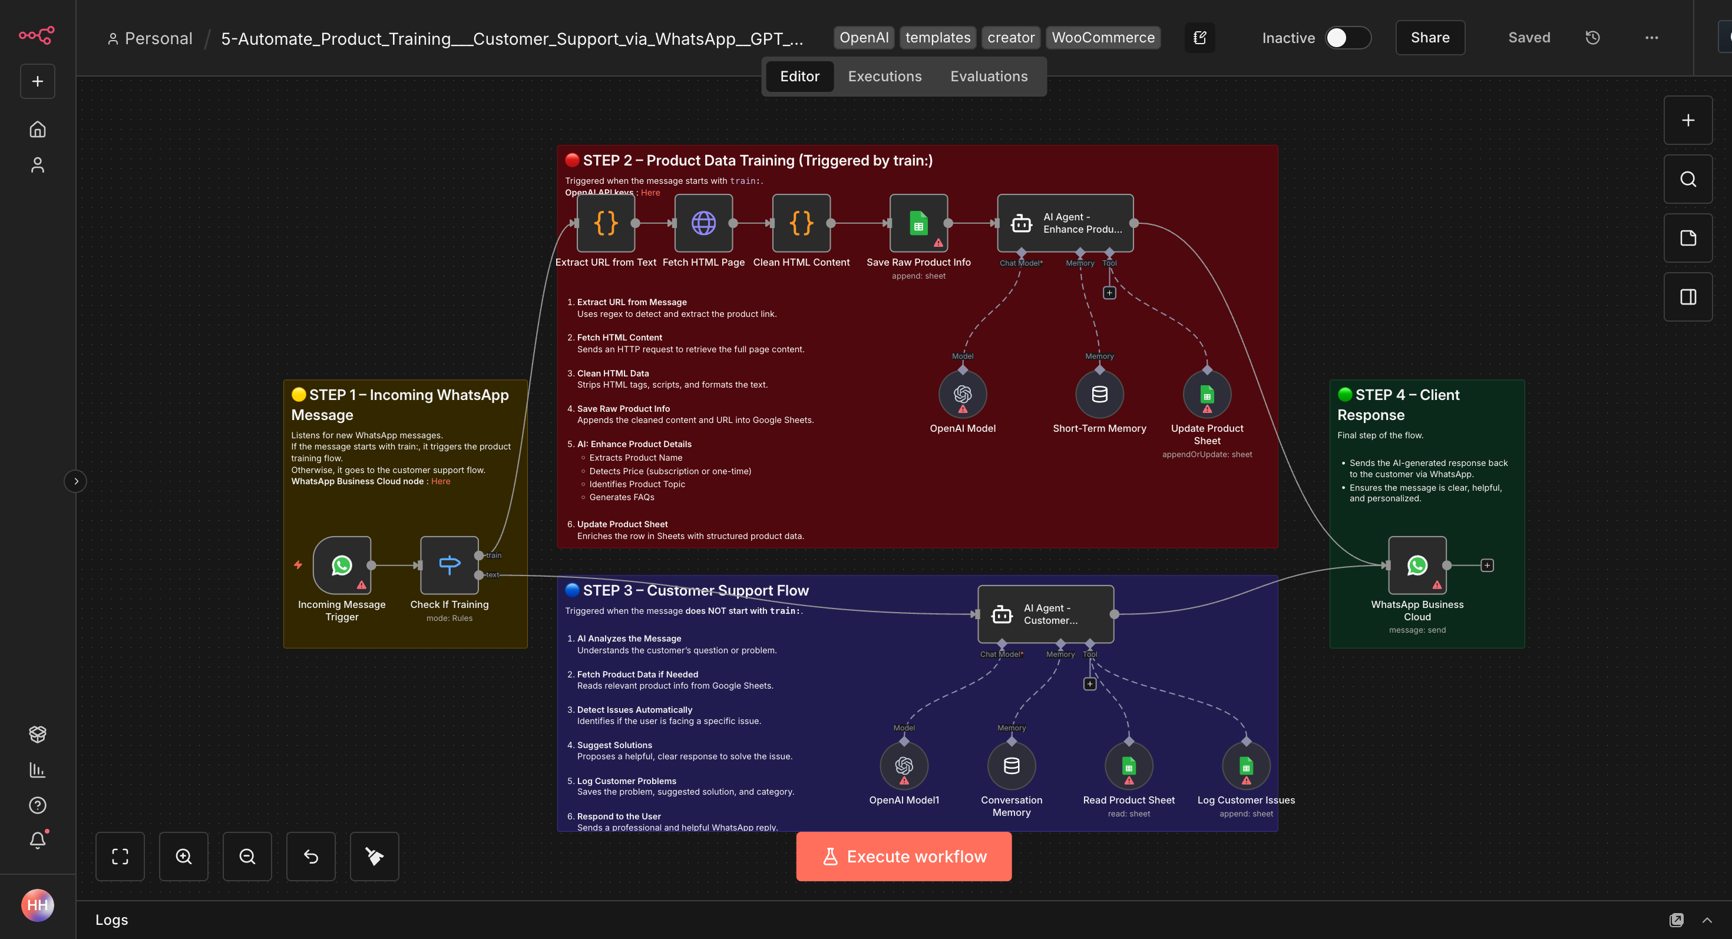The width and height of the screenshot is (1732, 939).
Task: Click the Share button
Action: 1429,38
